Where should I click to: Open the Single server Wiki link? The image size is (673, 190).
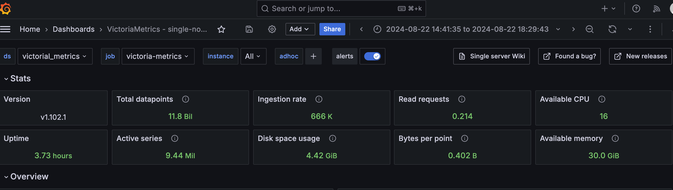pyautogui.click(x=492, y=56)
